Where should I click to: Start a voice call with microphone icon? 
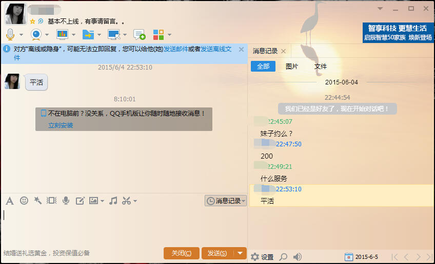pyautogui.click(x=10, y=35)
